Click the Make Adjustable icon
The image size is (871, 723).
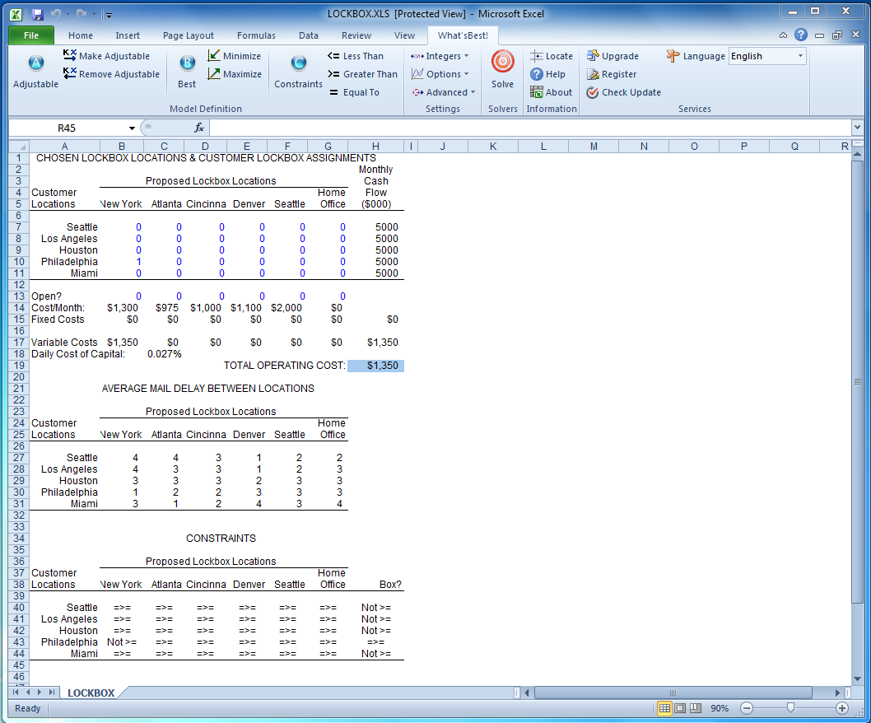point(70,55)
